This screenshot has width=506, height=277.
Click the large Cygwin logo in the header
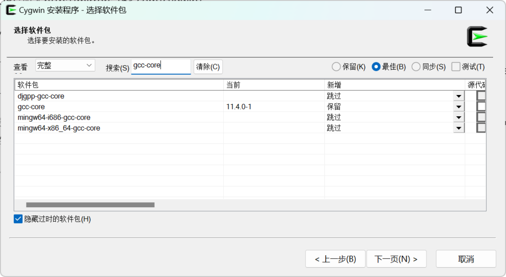(x=477, y=37)
